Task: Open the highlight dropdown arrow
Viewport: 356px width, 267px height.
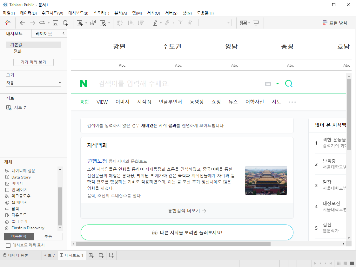Action: (x=161, y=23)
